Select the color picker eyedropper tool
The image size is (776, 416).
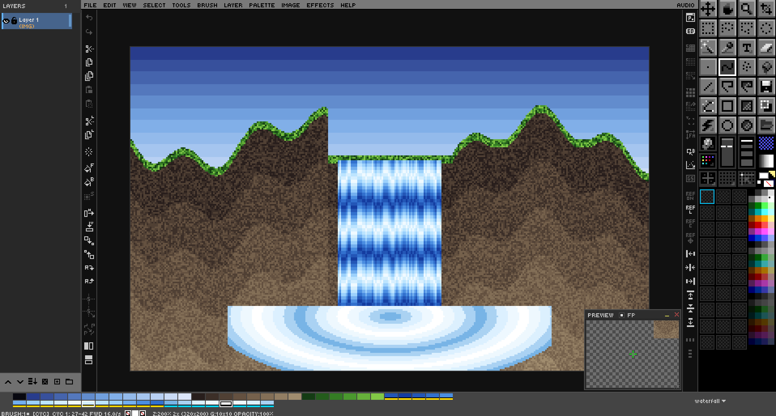[727, 47]
